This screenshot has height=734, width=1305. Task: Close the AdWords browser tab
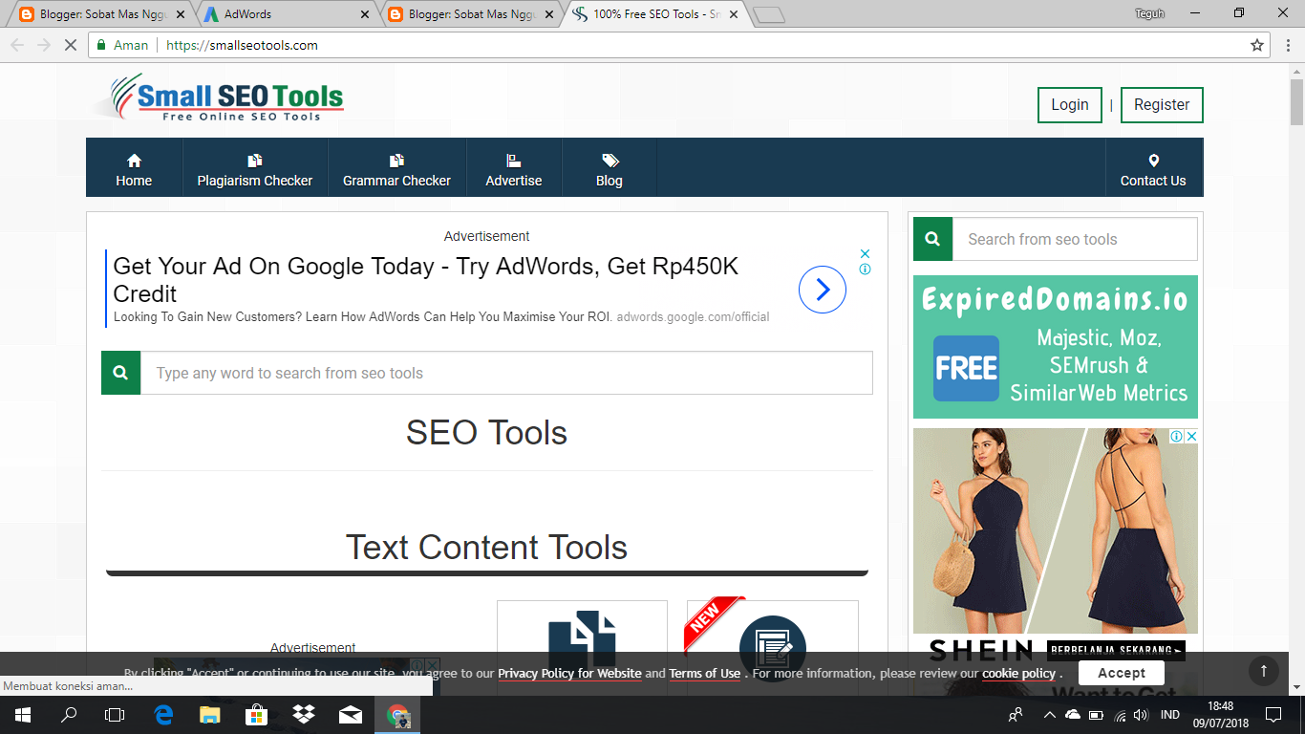(364, 14)
